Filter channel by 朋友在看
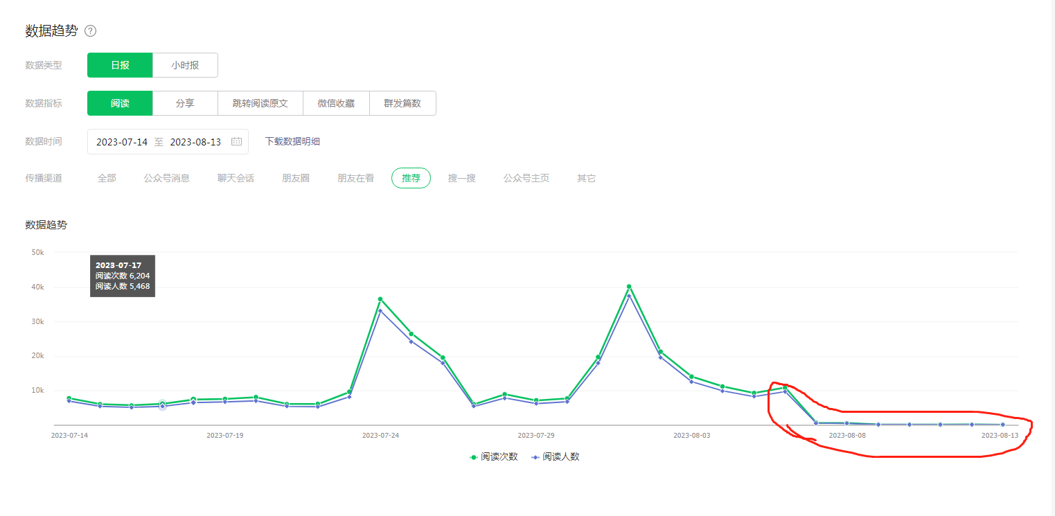This screenshot has height=516, width=1055. point(355,178)
